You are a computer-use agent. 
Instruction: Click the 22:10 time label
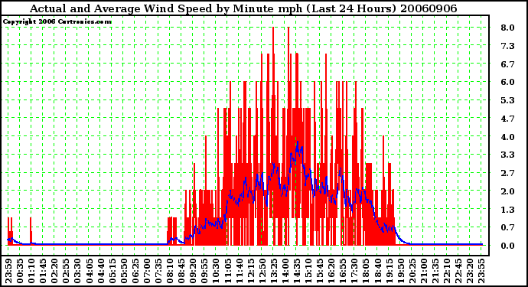[x=446, y=271]
